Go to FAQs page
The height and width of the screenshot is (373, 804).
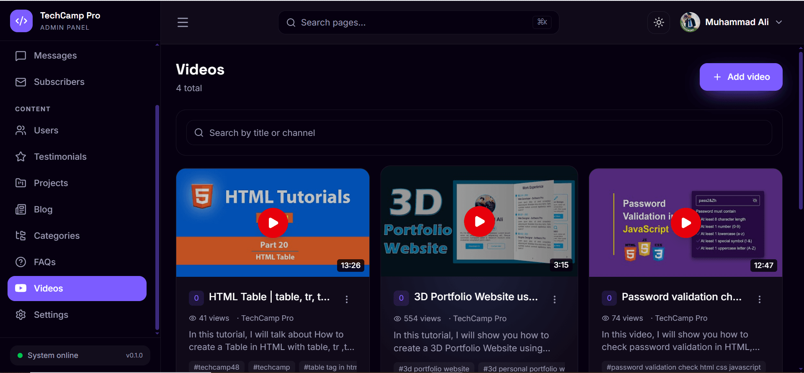click(77, 262)
